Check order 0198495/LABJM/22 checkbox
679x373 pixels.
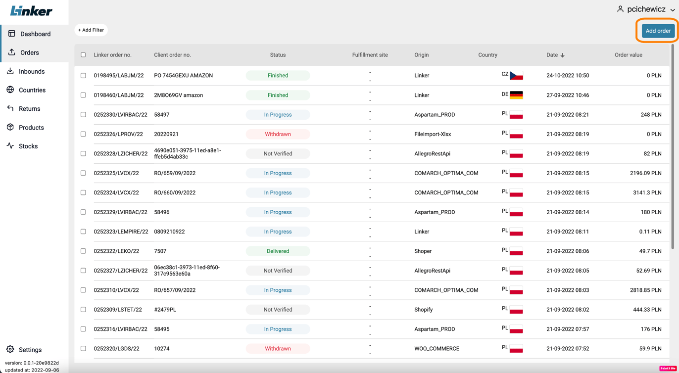(83, 76)
